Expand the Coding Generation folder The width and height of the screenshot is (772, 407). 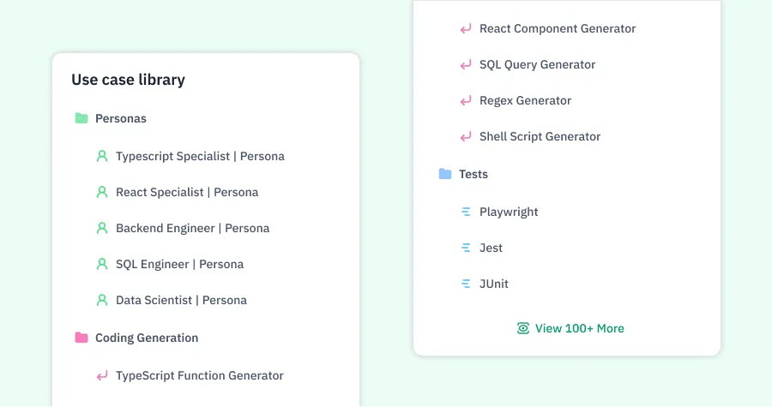[x=146, y=338]
